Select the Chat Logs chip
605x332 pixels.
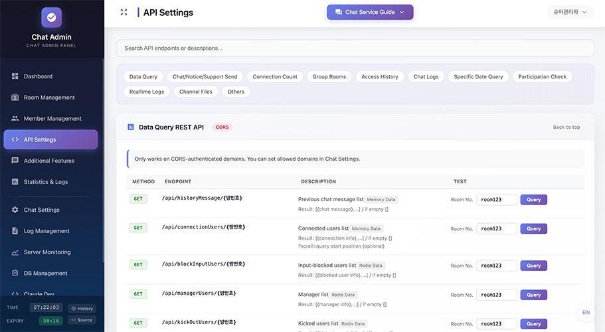[426, 77]
